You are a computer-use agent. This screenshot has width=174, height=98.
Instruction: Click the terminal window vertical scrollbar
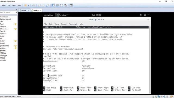(150, 60)
